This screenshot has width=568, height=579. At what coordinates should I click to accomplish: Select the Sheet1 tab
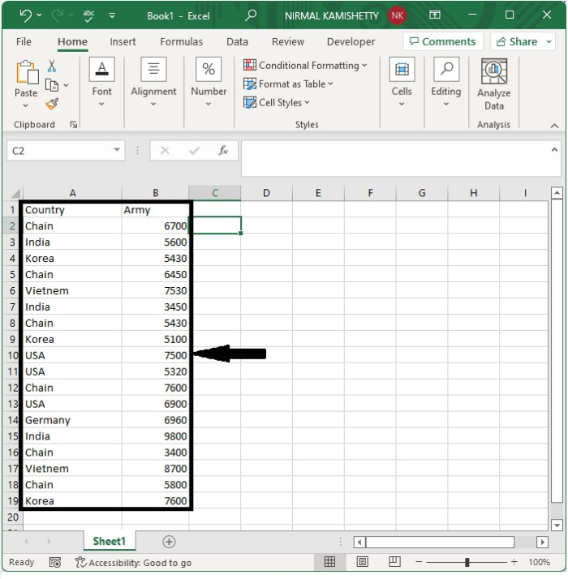tap(110, 542)
